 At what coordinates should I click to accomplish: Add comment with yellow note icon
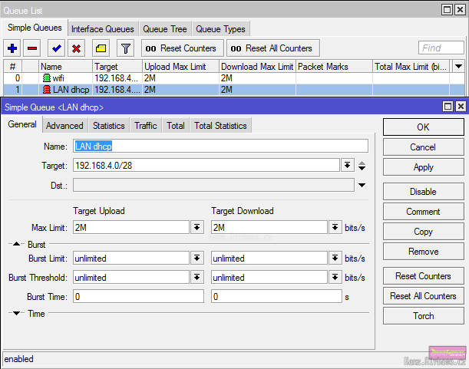101,48
